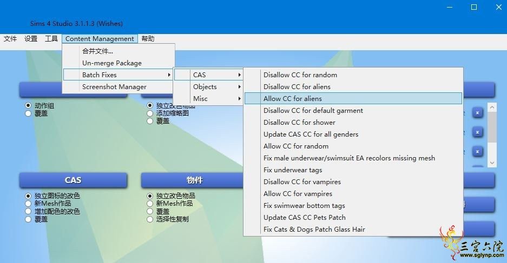
Task: Expand the CAS submenu
Action: pyautogui.click(x=208, y=75)
